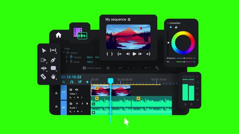Go to previous keyframe on Audio 1
Image resolution: width=239 pixels, height=134 pixels.
pos(74,111)
